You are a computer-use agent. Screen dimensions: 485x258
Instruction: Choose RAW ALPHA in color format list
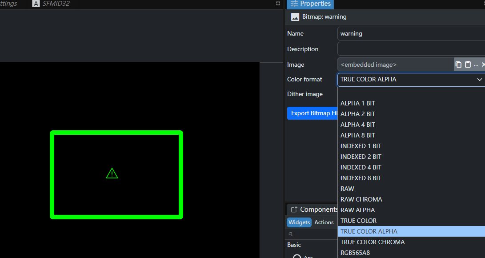point(357,210)
